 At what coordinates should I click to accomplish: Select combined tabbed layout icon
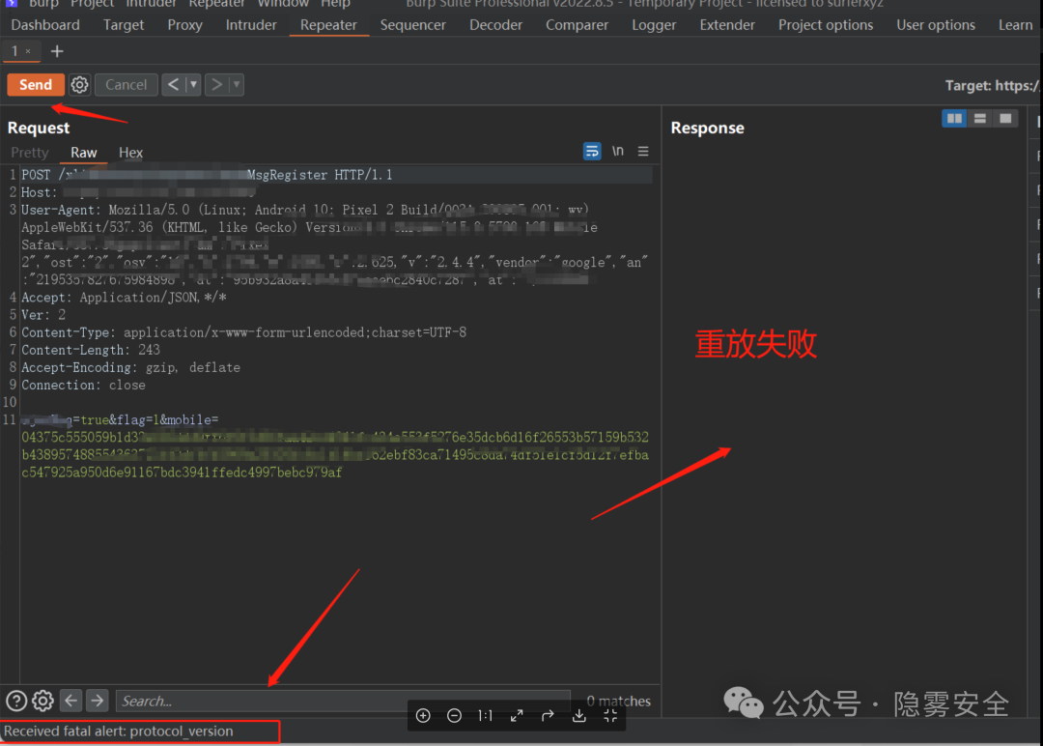click(1005, 119)
